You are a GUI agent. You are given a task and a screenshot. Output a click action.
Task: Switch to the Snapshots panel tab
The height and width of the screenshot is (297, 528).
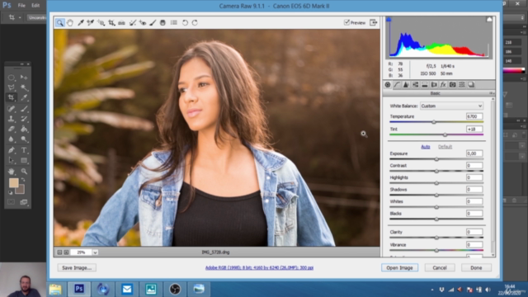coord(471,85)
